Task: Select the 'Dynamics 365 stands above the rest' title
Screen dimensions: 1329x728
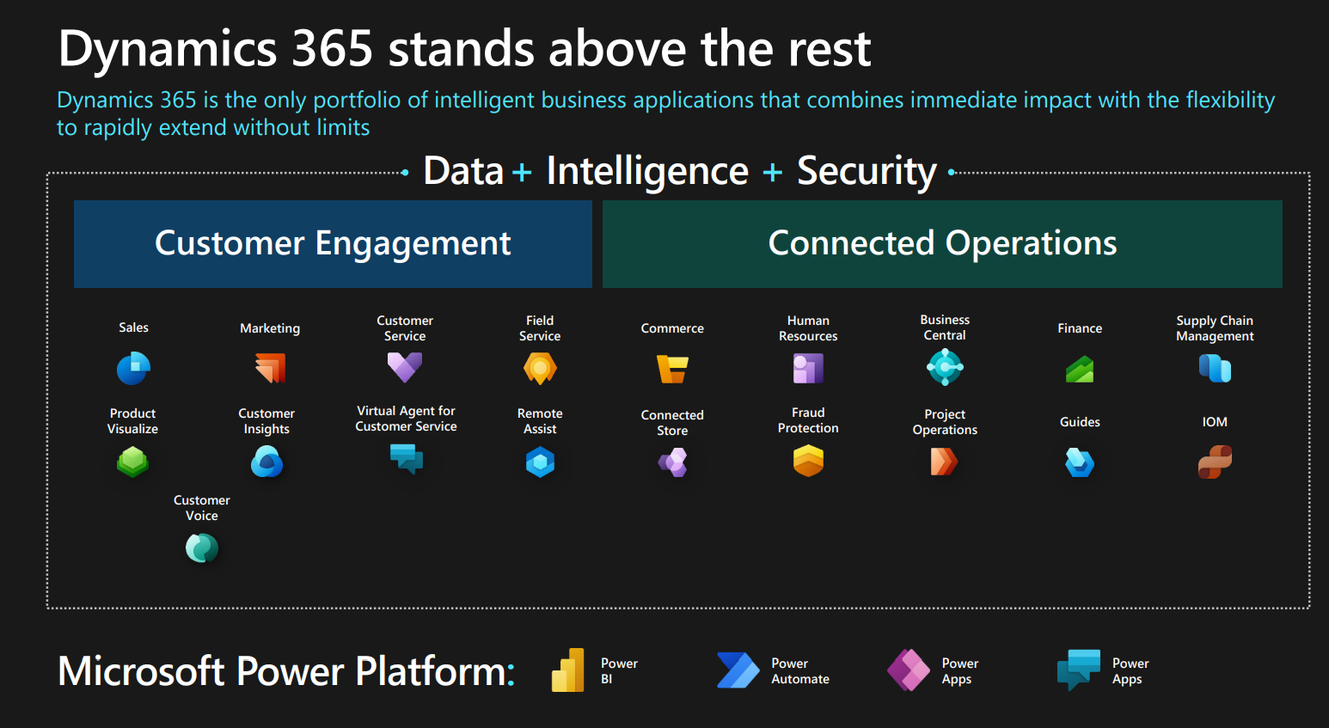Action: [x=464, y=48]
